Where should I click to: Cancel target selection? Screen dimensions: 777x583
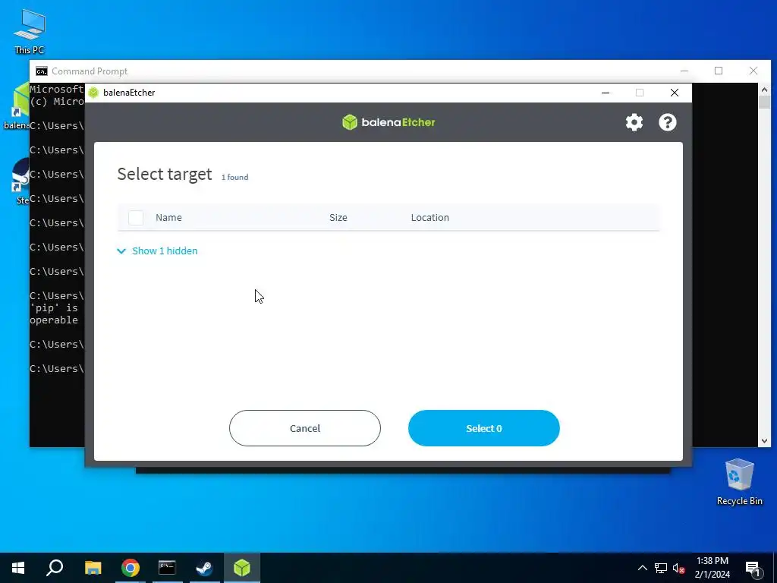pos(305,428)
